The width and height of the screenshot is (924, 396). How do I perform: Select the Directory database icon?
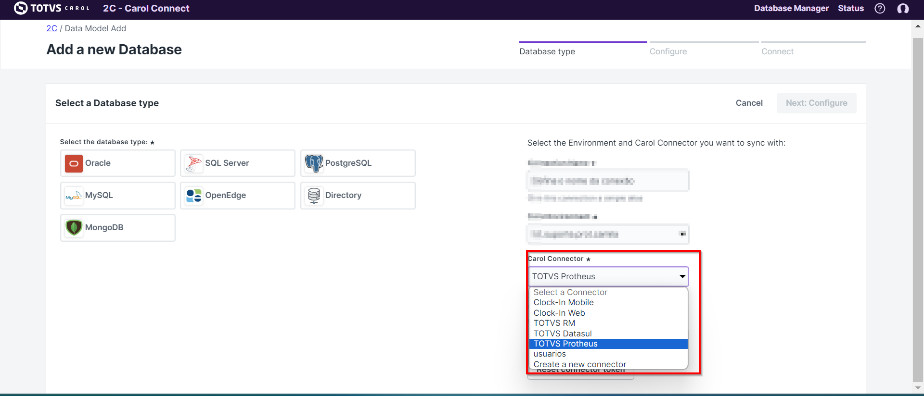(314, 196)
